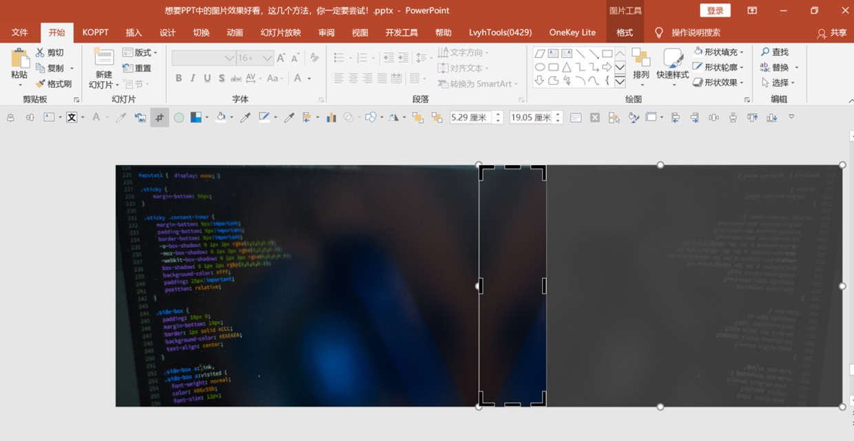This screenshot has height=441, width=854.
Task: Open Shape Effects (形状效果) menu
Action: (719, 83)
